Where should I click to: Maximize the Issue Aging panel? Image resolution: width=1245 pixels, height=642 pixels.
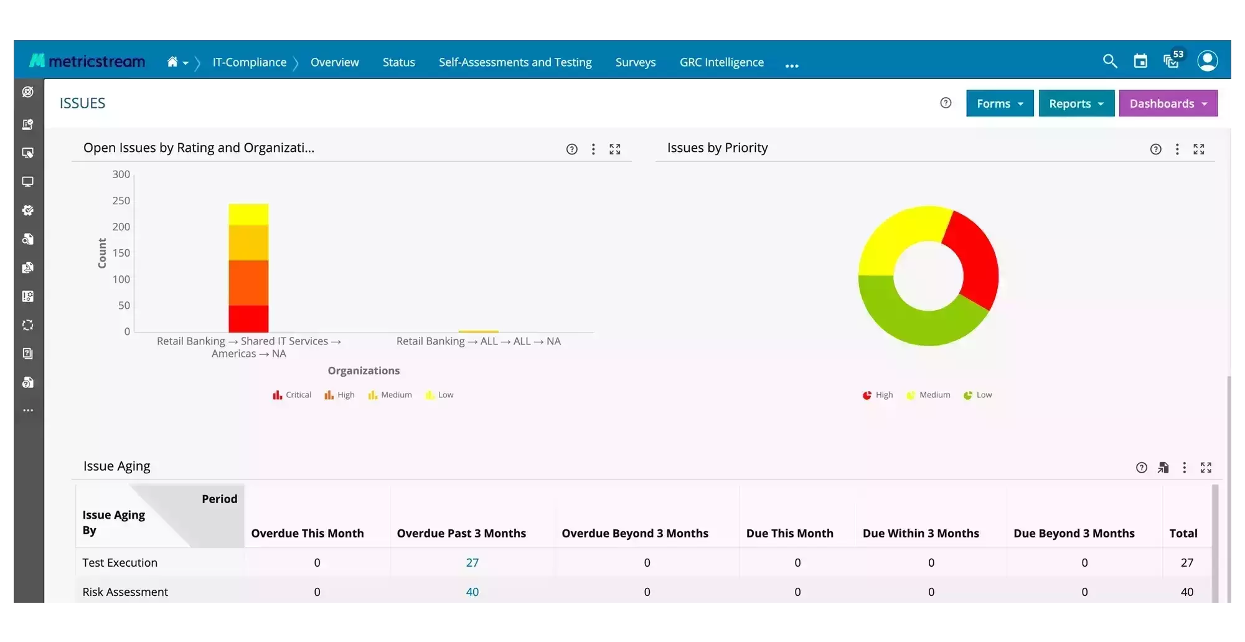(1206, 468)
